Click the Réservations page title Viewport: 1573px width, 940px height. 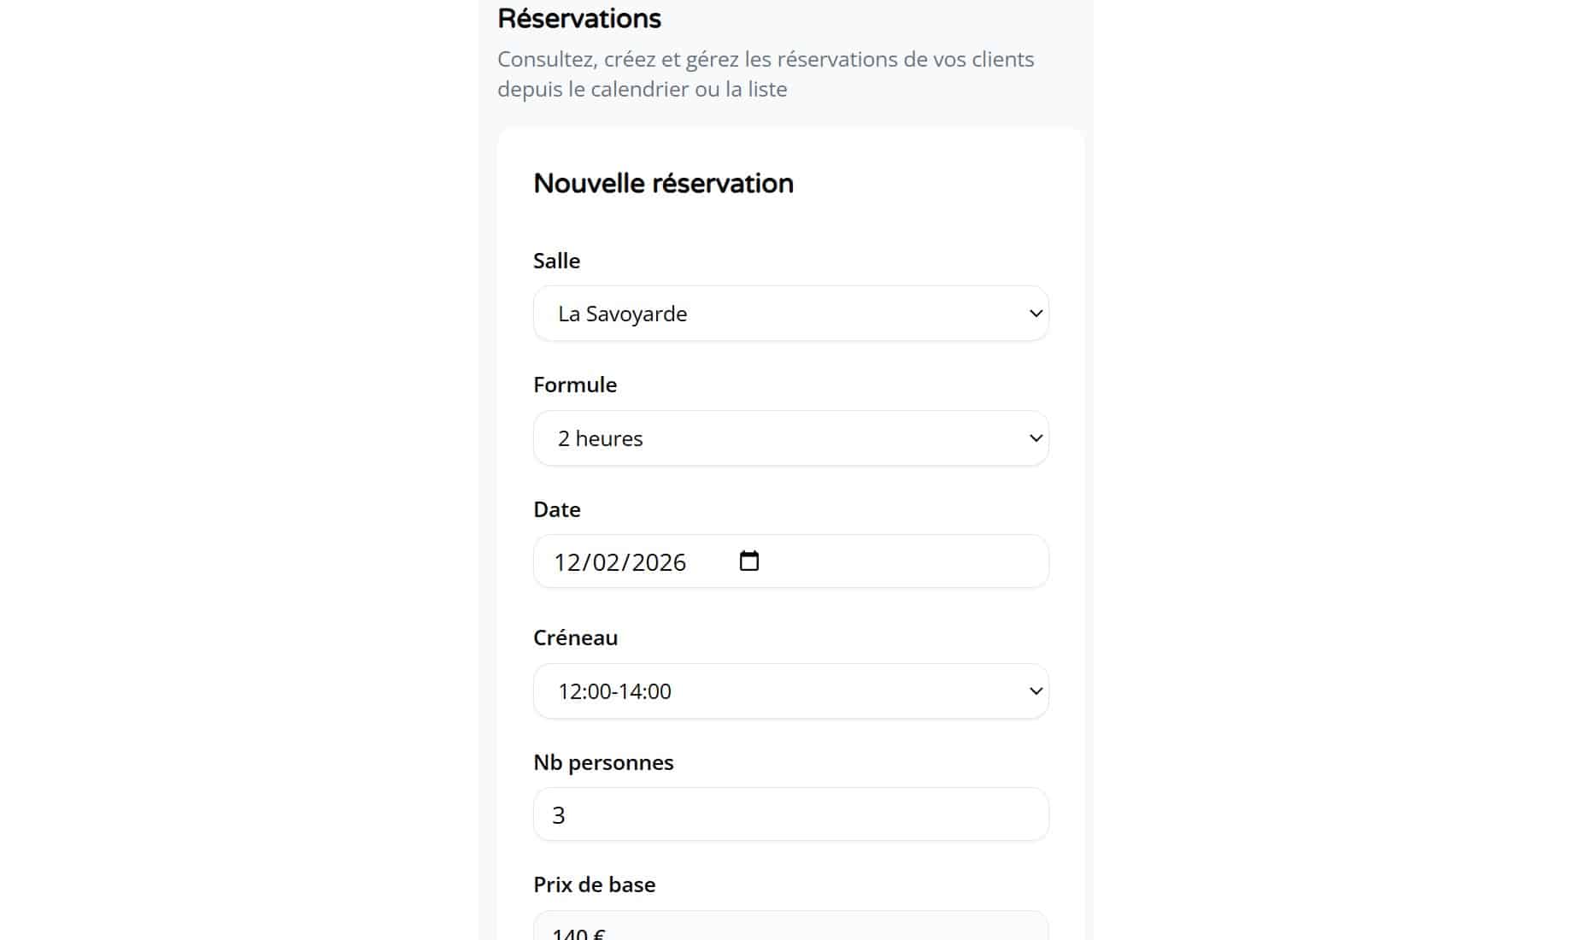pos(579,18)
